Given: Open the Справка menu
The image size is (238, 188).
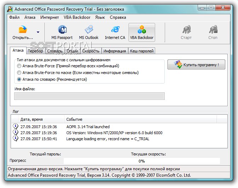Looking at the screenshot, I should 118,17.
